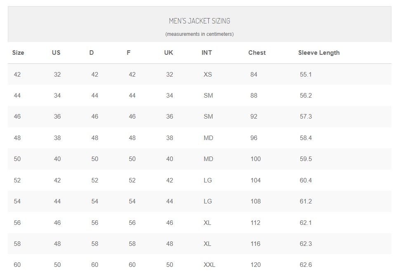Viewport: 396px width, 278px height.
Task: Select the chest measurement 84
Action: click(x=254, y=75)
